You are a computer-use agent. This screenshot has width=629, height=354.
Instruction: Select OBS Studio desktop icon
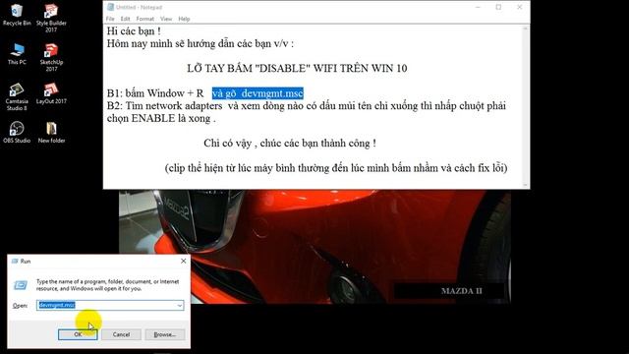(x=17, y=132)
